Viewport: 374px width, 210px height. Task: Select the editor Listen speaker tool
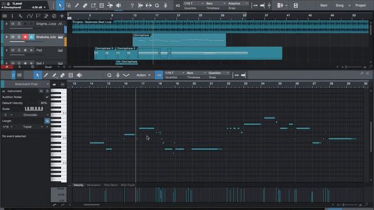click(79, 75)
